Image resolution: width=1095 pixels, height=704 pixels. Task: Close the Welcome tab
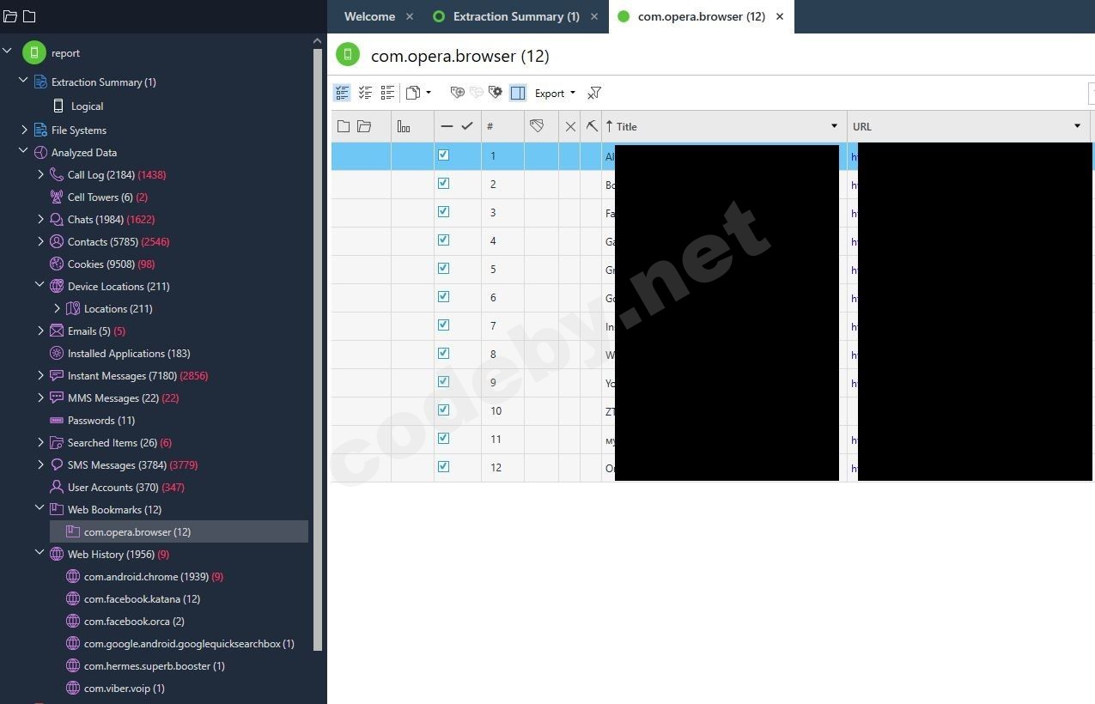(x=410, y=16)
